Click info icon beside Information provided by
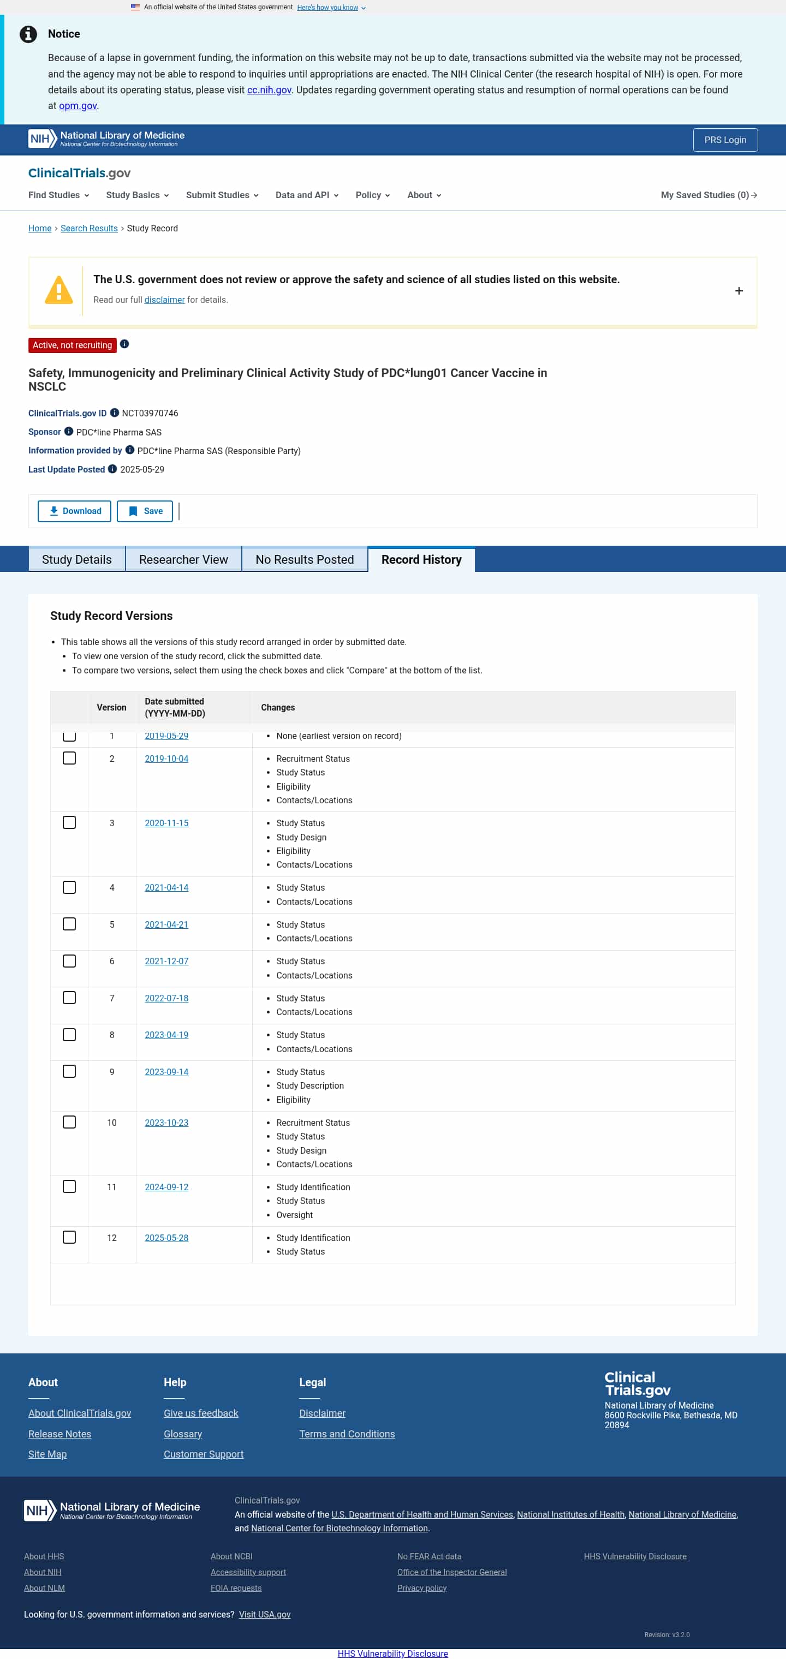This screenshot has height=1659, width=786. [x=129, y=450]
